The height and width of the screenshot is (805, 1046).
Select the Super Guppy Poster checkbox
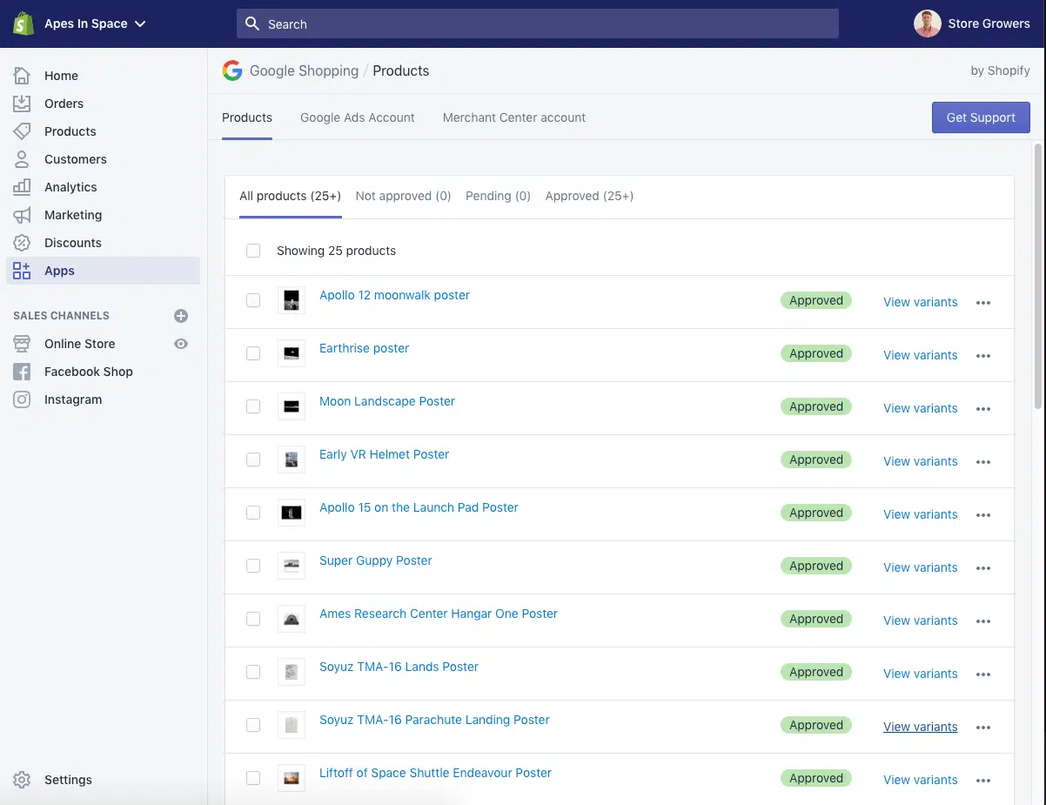point(253,566)
